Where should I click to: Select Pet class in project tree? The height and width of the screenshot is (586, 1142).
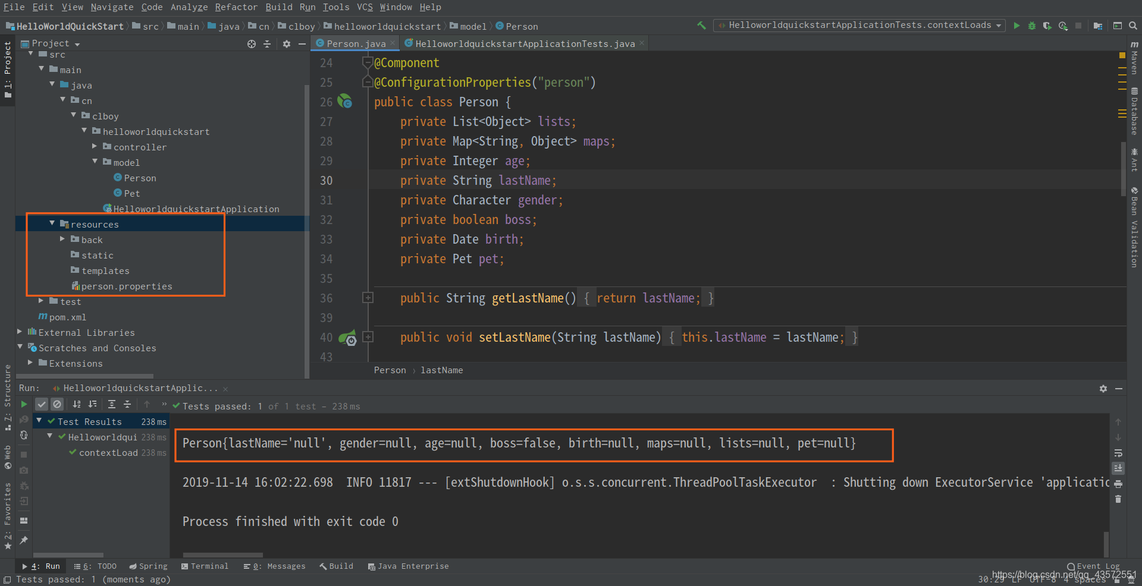(x=131, y=194)
